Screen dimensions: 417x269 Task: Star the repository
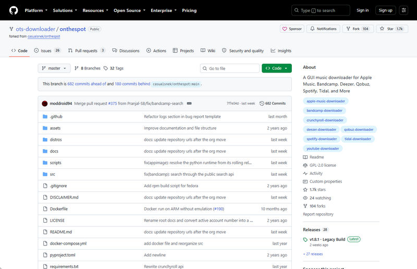pos(392,29)
